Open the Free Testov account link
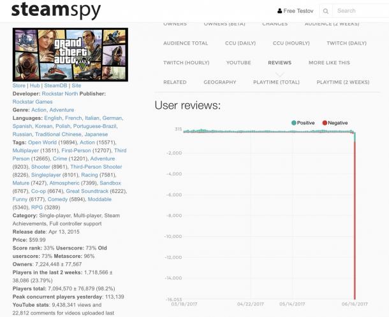389x317 pixels. coord(298,11)
